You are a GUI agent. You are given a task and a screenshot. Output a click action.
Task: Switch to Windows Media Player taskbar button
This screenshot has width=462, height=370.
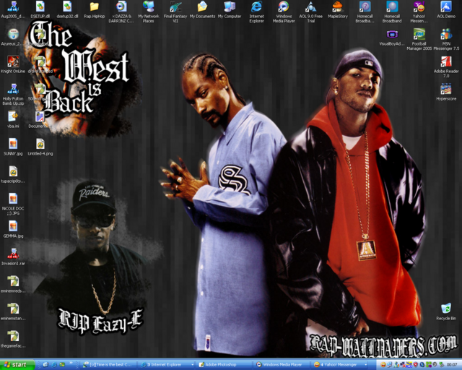point(282,365)
